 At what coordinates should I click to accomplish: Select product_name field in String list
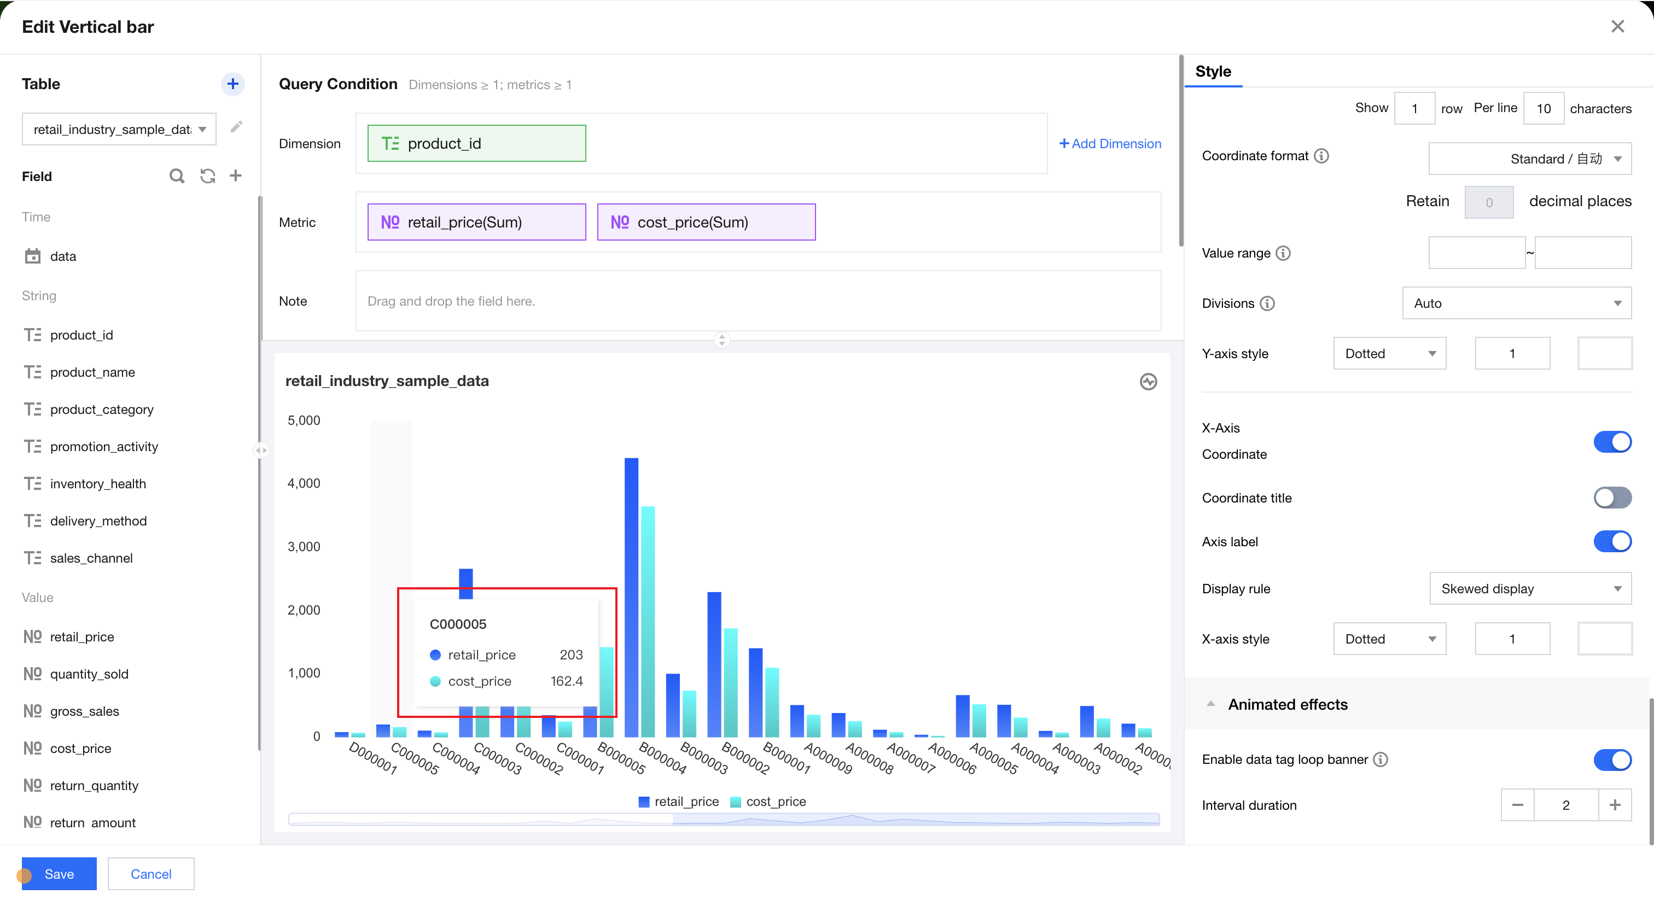[x=92, y=372]
